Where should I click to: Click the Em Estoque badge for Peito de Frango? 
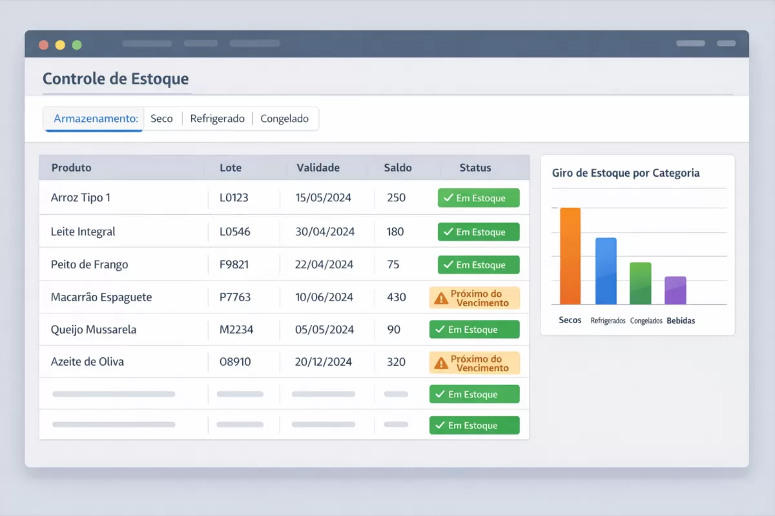tap(479, 264)
